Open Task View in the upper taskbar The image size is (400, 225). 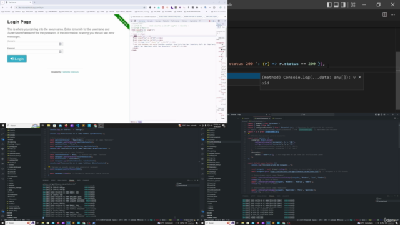tap(42, 126)
